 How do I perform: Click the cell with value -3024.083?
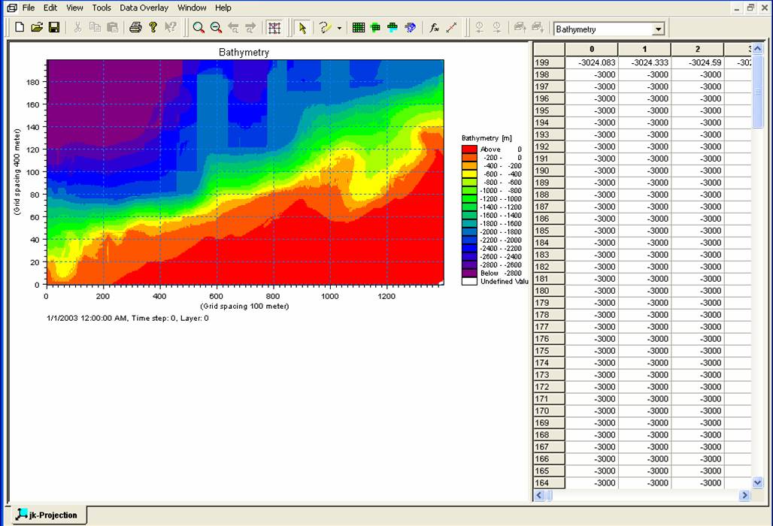592,62
